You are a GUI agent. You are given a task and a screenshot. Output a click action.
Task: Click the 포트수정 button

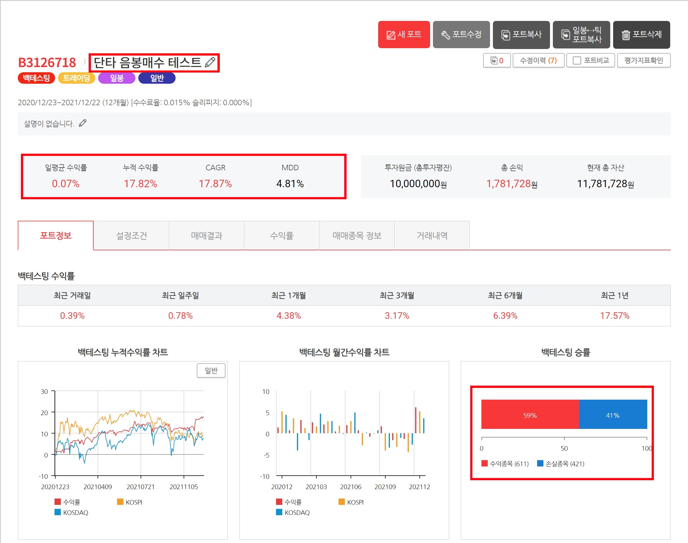461,34
